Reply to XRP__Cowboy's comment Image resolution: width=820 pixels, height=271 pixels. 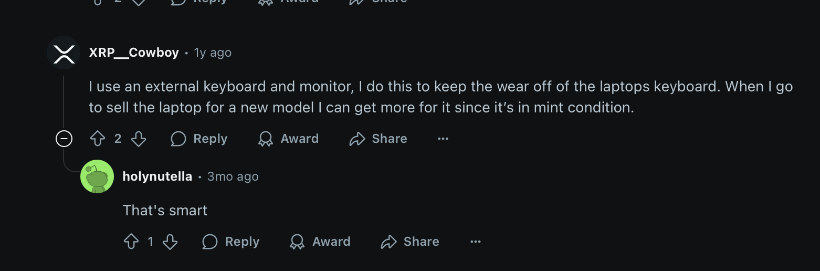(199, 139)
